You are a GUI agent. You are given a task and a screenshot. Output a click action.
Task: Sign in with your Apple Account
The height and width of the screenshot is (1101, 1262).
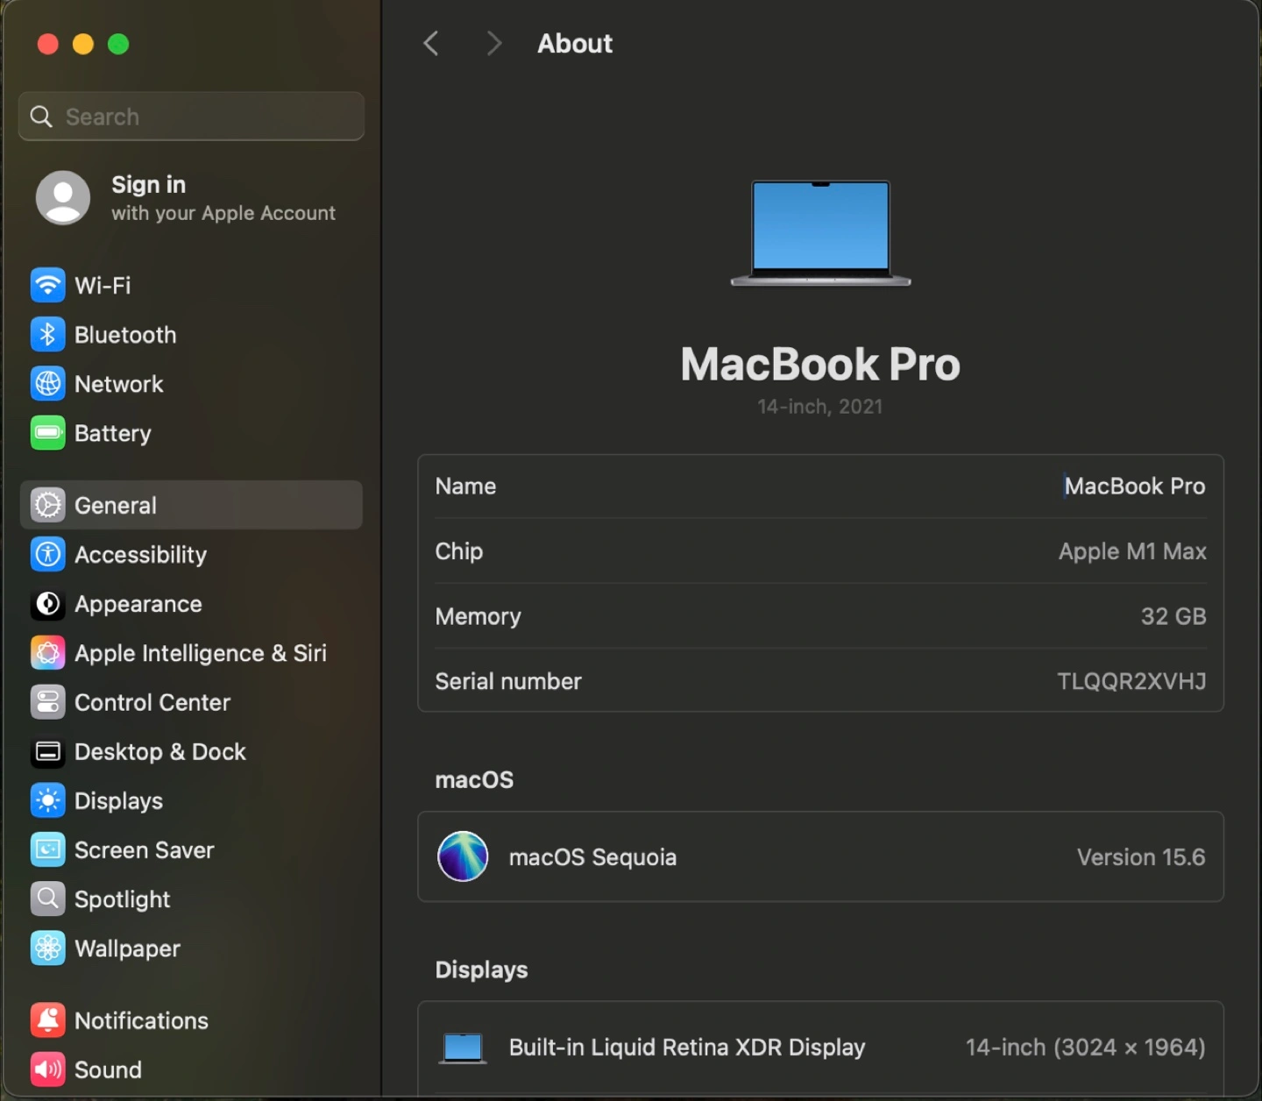point(186,198)
